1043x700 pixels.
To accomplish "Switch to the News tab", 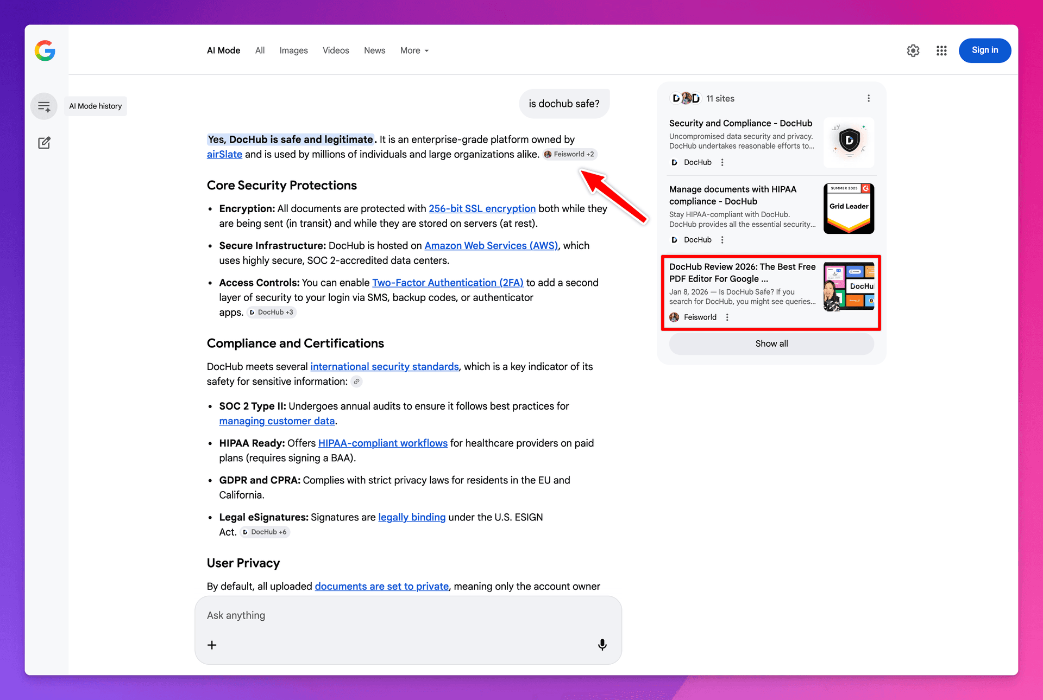I will (x=374, y=50).
